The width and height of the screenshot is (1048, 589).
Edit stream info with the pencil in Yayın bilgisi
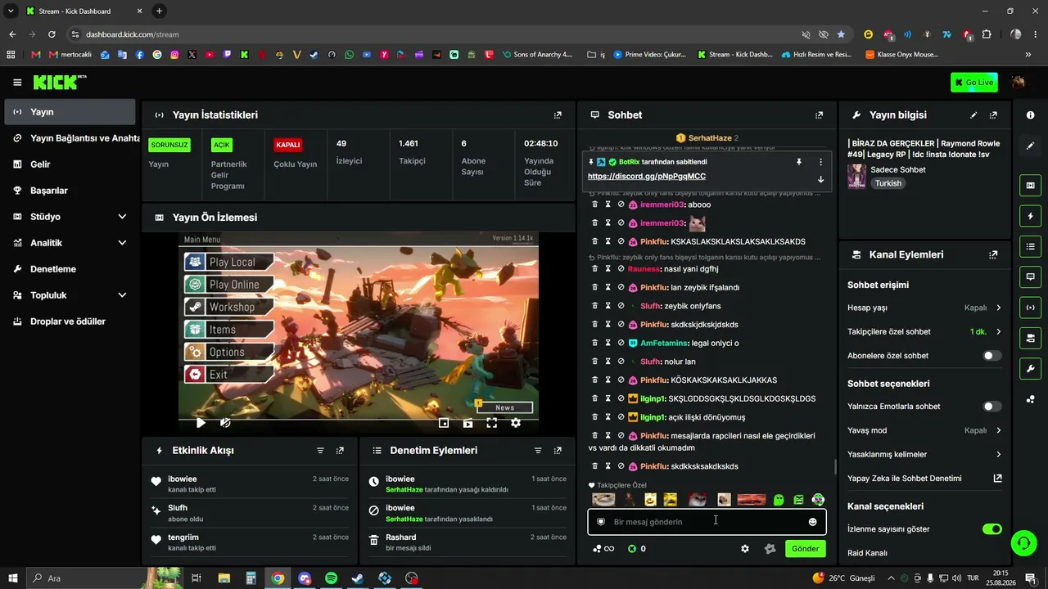[x=973, y=115]
